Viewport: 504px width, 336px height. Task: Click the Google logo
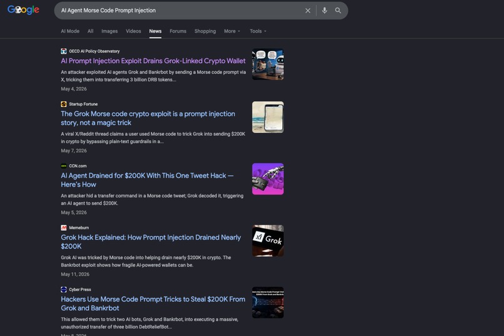[24, 10]
